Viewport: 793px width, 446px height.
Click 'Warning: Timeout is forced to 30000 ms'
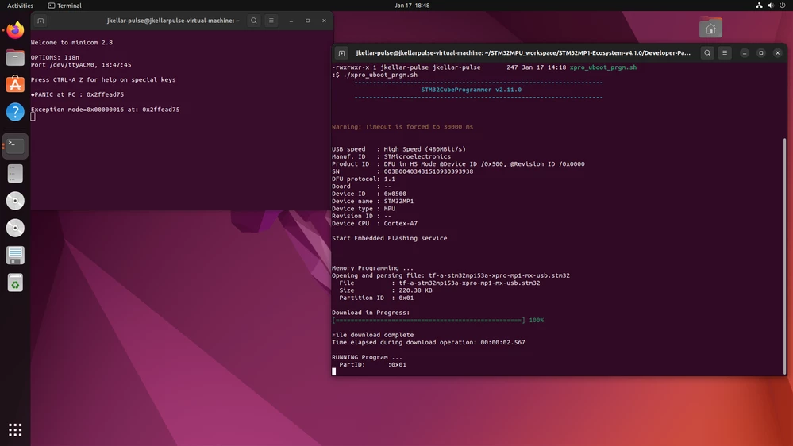[402, 127]
